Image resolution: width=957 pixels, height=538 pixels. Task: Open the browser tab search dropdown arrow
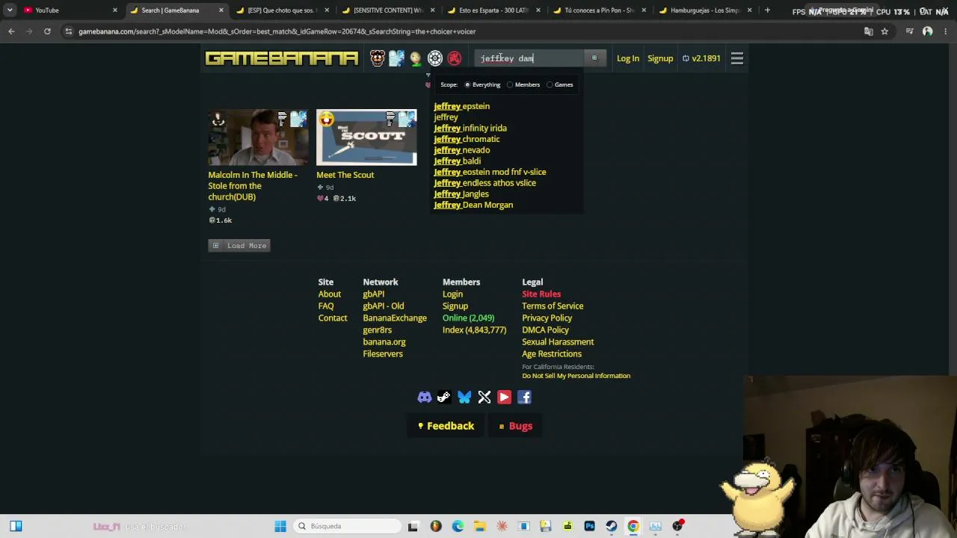click(10, 10)
